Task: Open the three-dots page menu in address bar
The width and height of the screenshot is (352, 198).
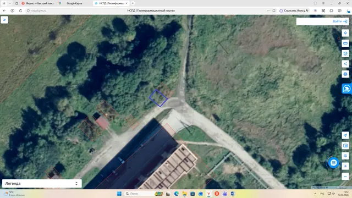Action: pos(268,10)
